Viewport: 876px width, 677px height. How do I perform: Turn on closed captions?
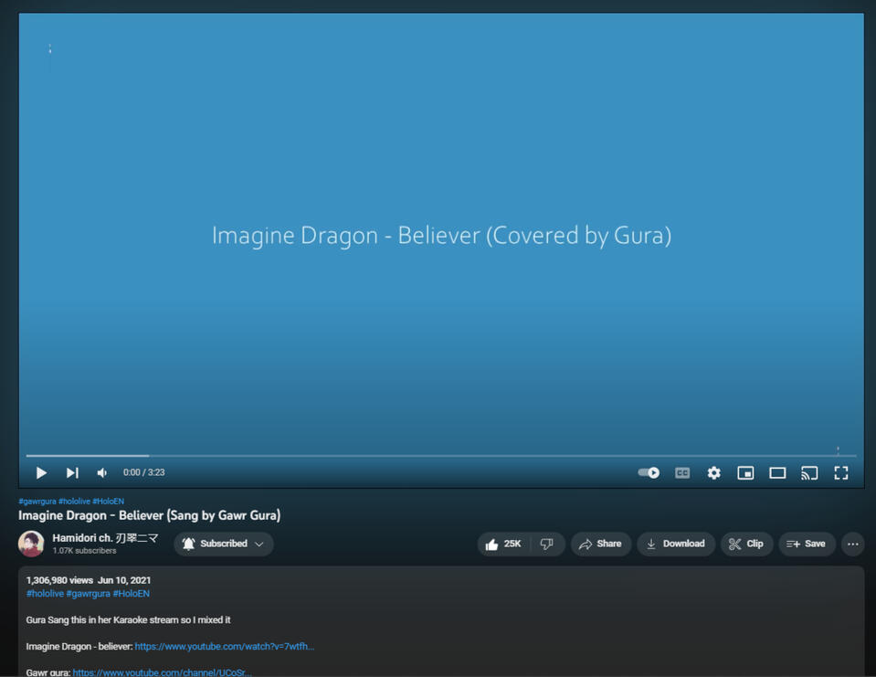pos(682,473)
